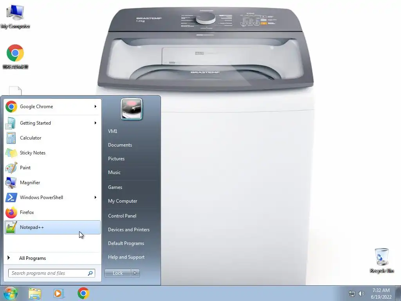This screenshot has height=301, width=401.
Task: Open Google Chrome from the taskbar
Action: pyautogui.click(x=83, y=293)
